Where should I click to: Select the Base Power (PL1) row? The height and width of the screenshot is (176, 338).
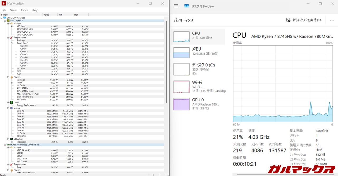tap(82, 97)
